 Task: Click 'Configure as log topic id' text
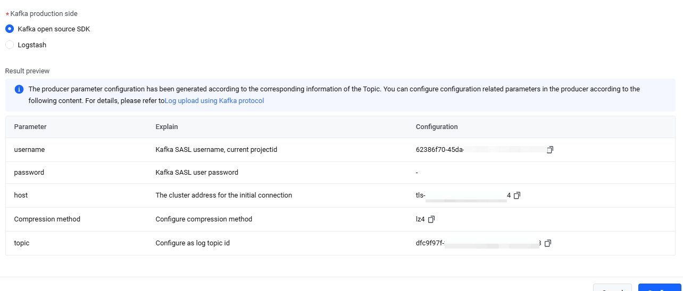coord(193,243)
